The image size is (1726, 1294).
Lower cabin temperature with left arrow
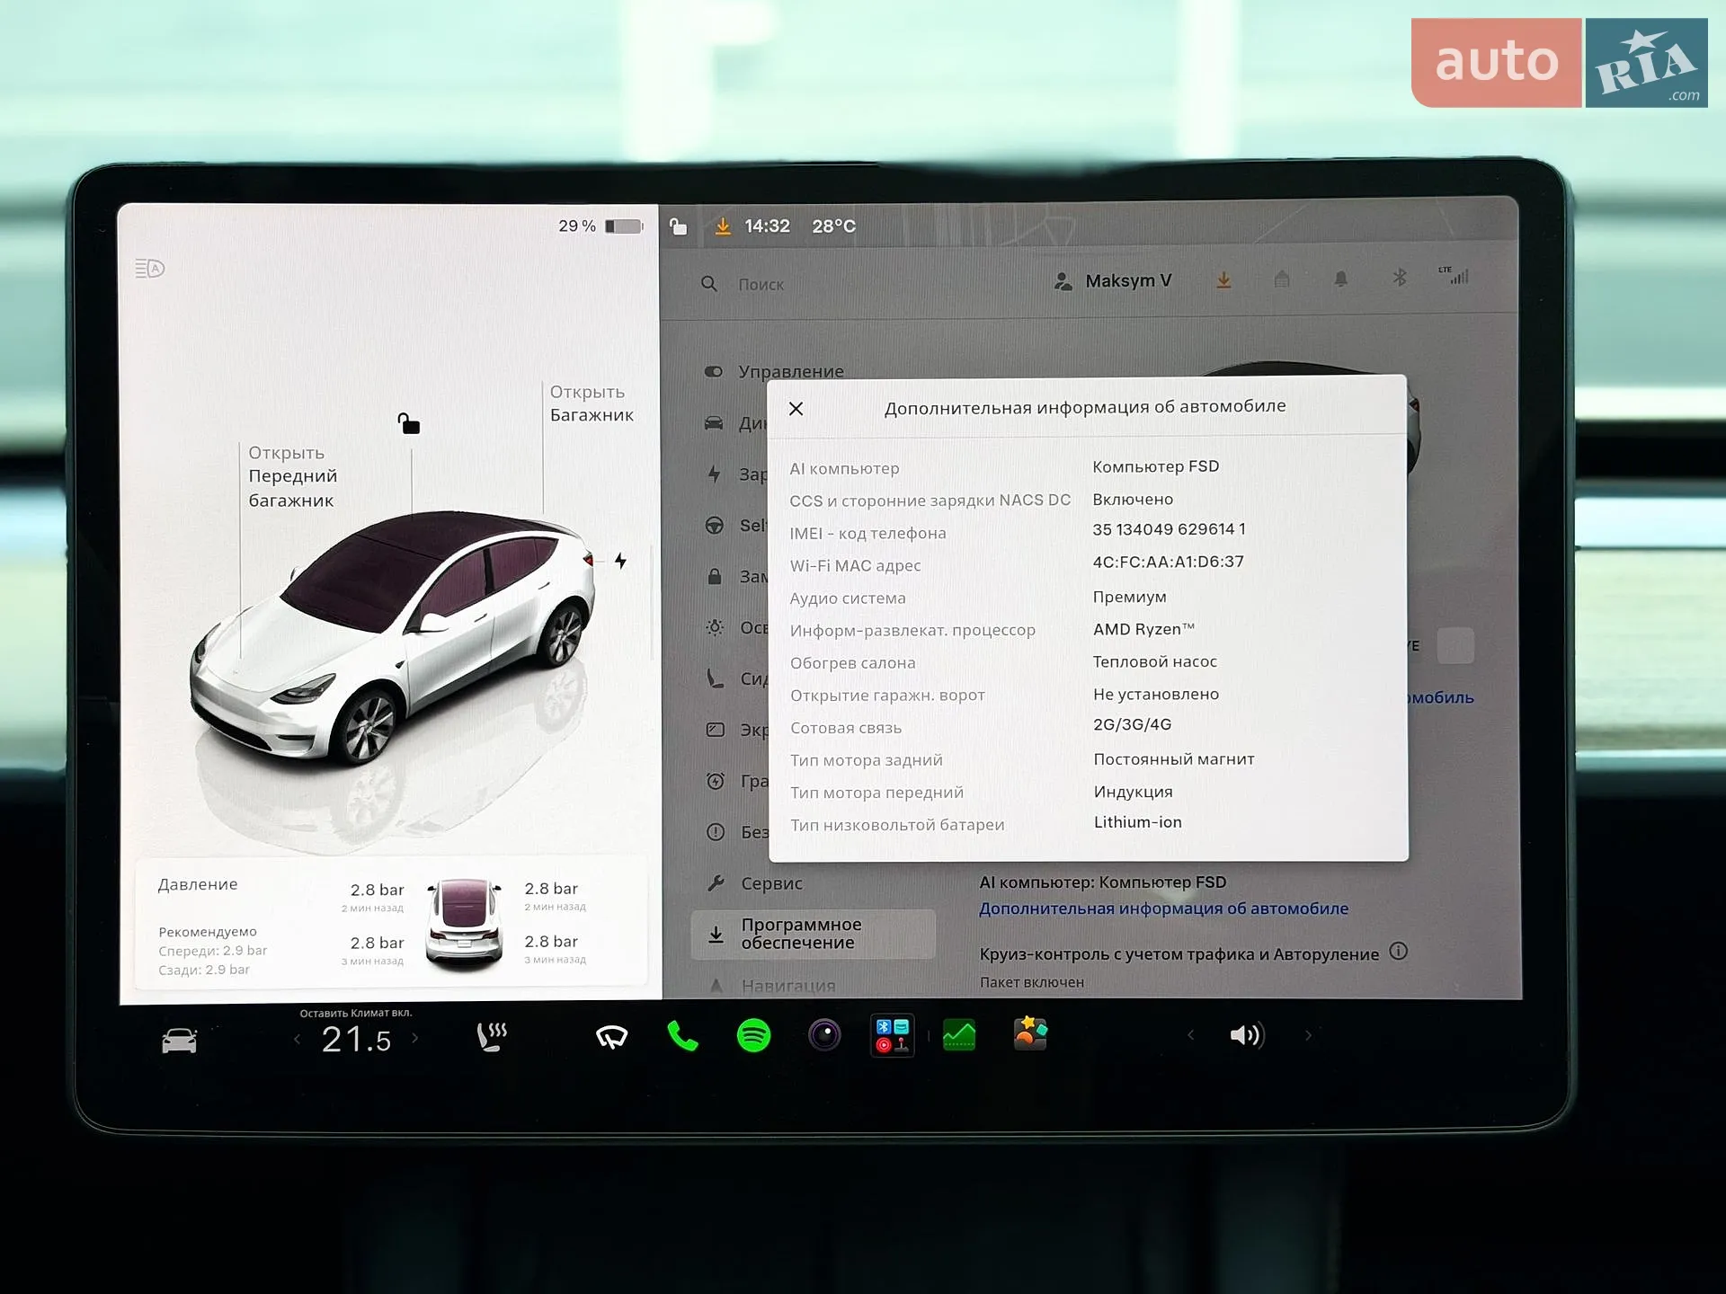298,1040
